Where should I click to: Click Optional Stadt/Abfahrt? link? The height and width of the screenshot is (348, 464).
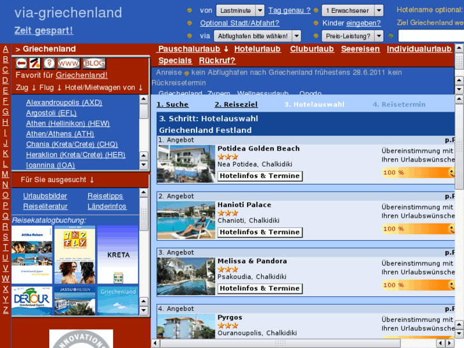239,23
